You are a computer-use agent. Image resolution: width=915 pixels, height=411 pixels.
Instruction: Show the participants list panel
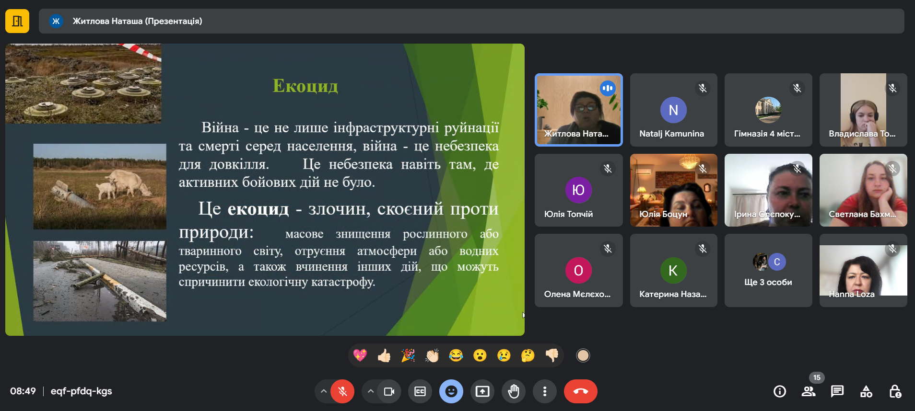[809, 391]
